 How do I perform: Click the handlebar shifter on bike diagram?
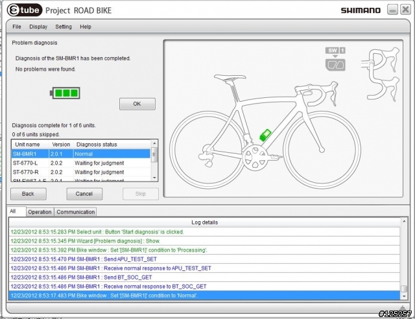click(x=333, y=93)
